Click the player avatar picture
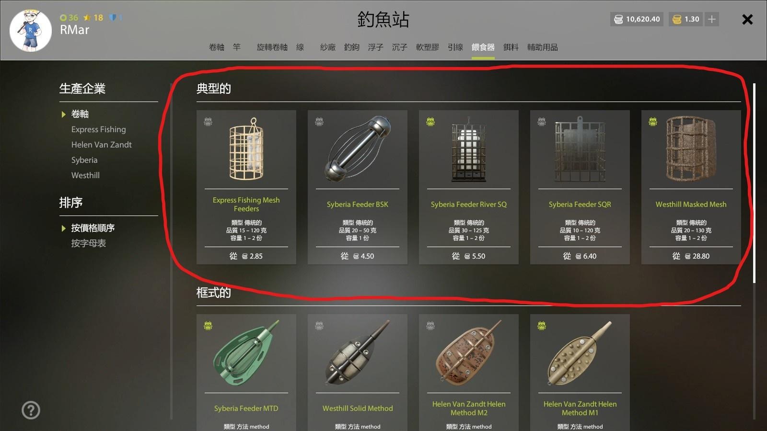This screenshot has height=431, width=767. [30, 30]
